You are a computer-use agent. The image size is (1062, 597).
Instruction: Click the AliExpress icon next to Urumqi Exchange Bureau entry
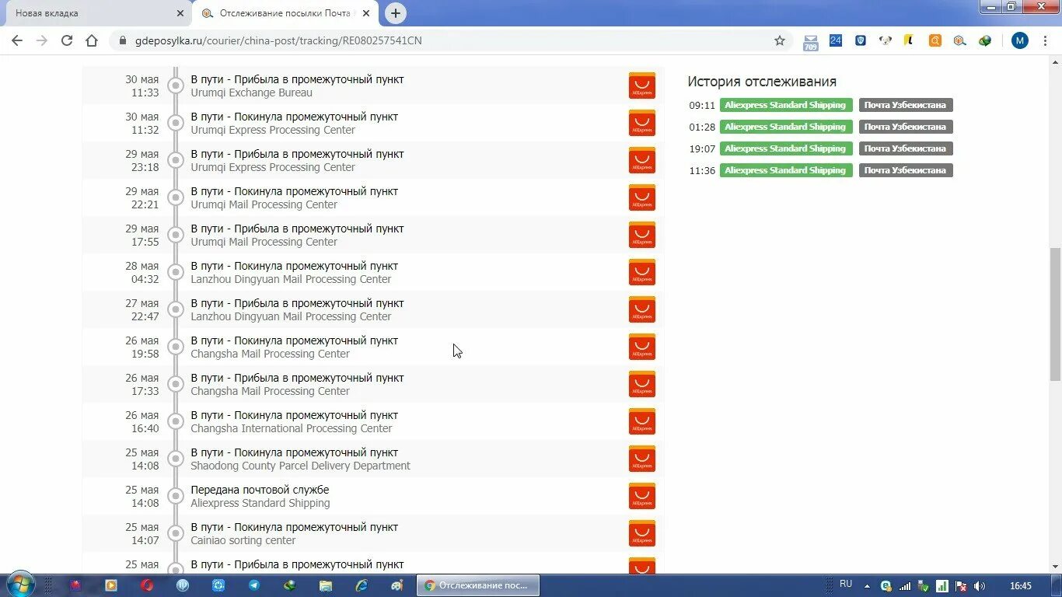click(641, 86)
